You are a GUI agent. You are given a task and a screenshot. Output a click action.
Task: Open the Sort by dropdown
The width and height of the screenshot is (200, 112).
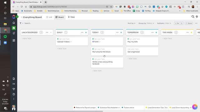tap(131, 23)
